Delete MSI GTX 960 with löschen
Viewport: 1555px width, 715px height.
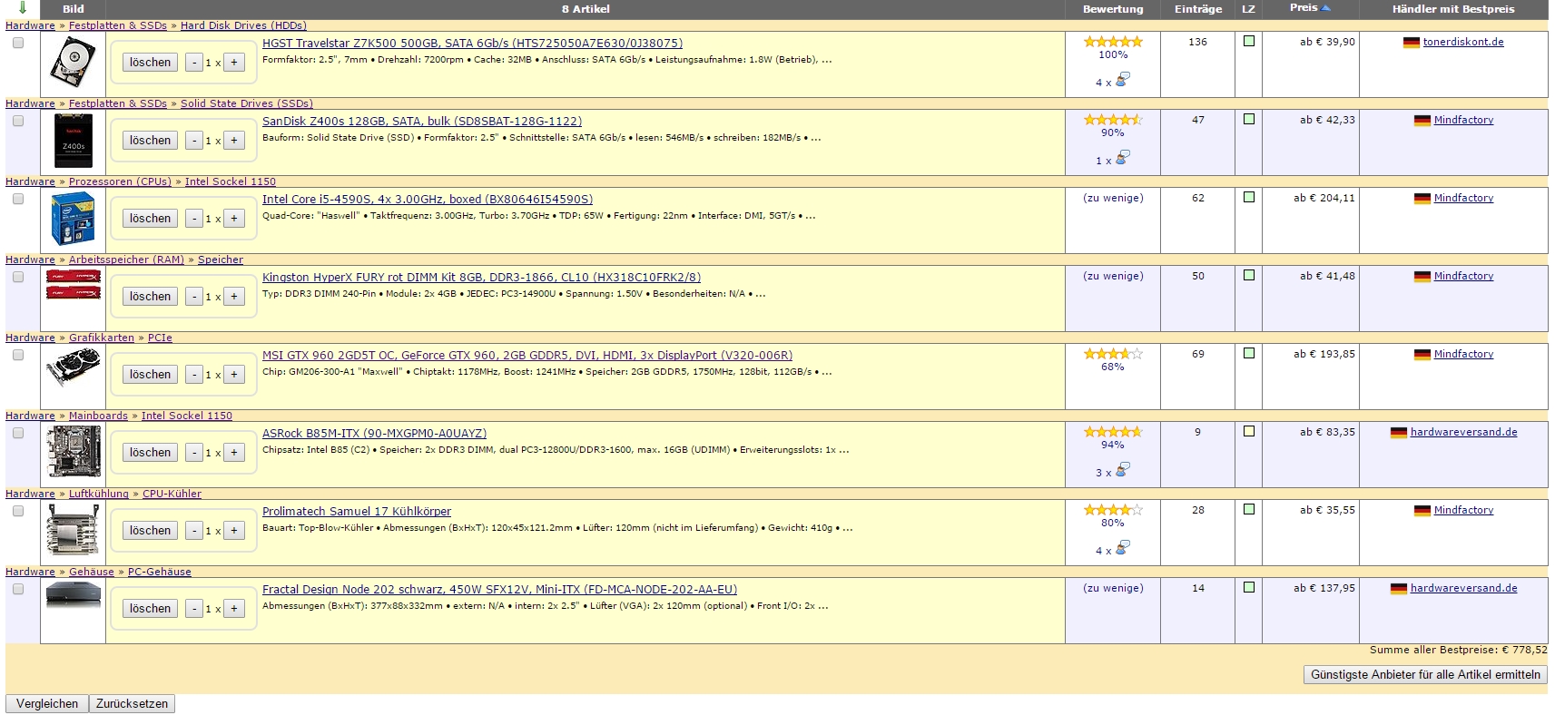[x=150, y=375]
